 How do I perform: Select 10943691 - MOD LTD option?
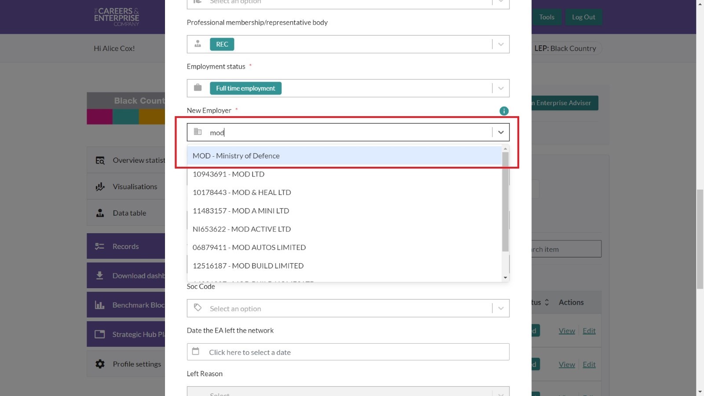tap(344, 174)
